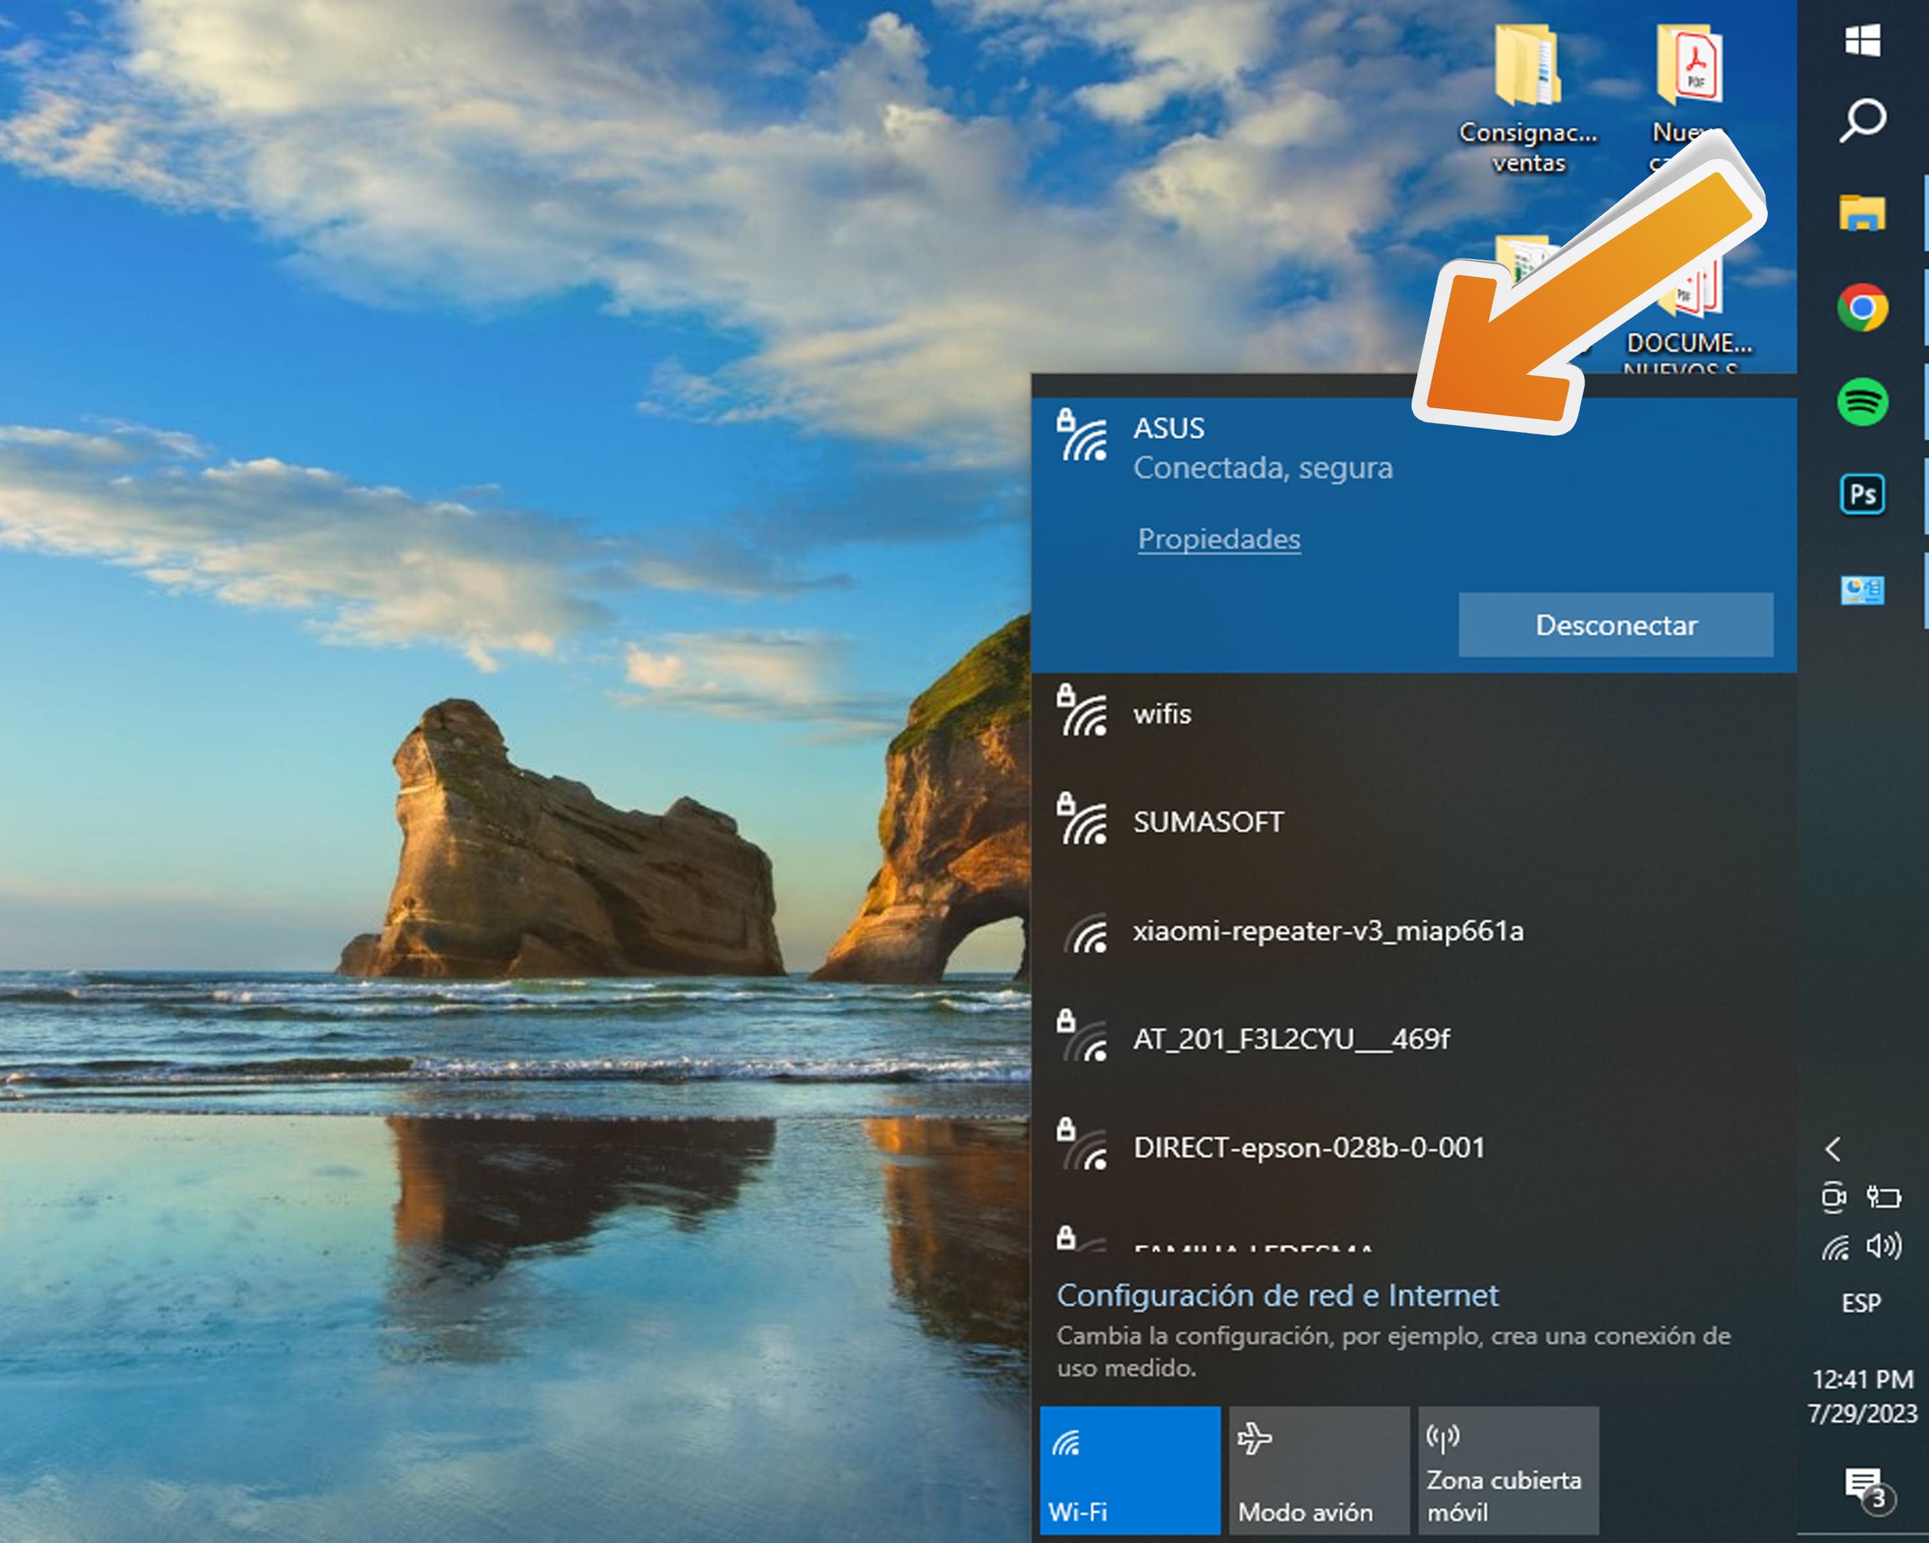
Task: Open Photoshop from the taskbar
Action: tap(1863, 494)
